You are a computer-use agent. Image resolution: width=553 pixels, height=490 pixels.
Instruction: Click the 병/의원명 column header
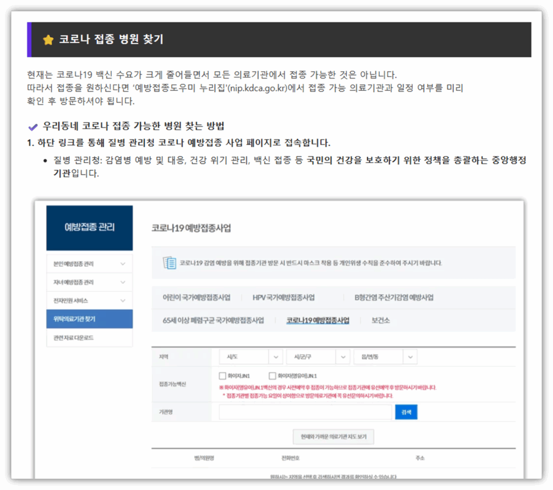coord(204,458)
